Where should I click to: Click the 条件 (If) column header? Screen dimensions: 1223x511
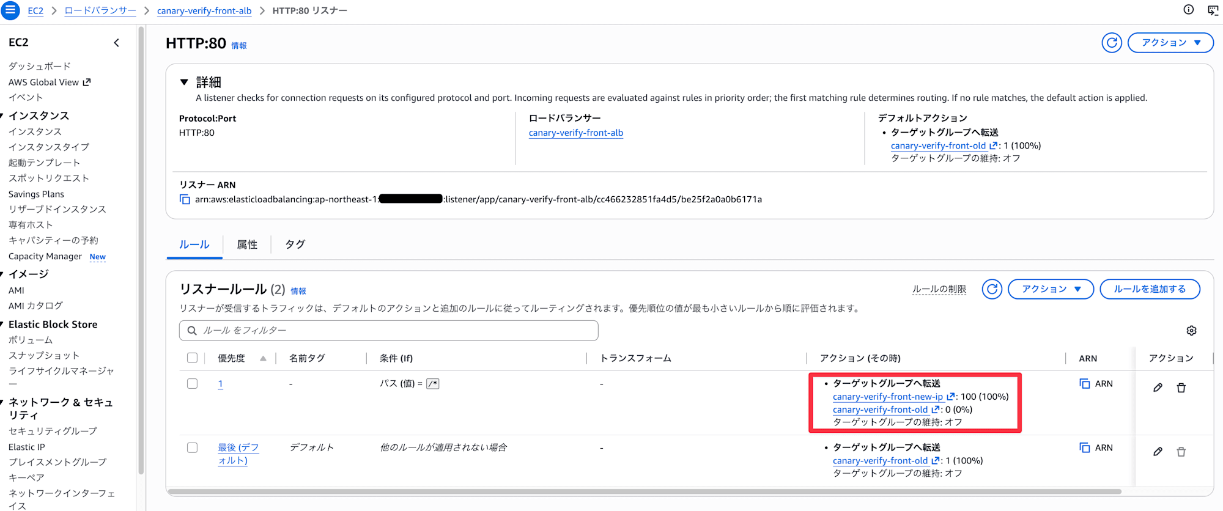396,358
